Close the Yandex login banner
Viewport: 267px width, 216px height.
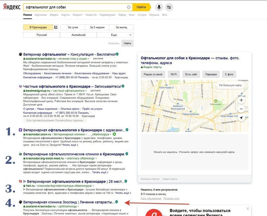click(247, 208)
